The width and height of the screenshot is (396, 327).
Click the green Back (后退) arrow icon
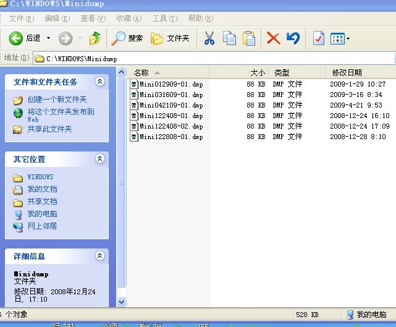15,38
